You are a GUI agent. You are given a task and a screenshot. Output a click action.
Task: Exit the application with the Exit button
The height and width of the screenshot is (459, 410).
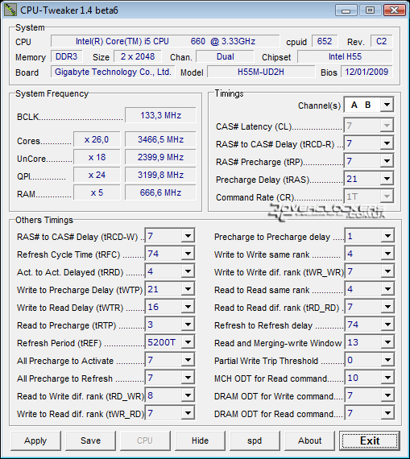[x=370, y=440]
